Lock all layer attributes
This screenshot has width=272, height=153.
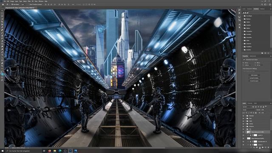(x=256, y=113)
